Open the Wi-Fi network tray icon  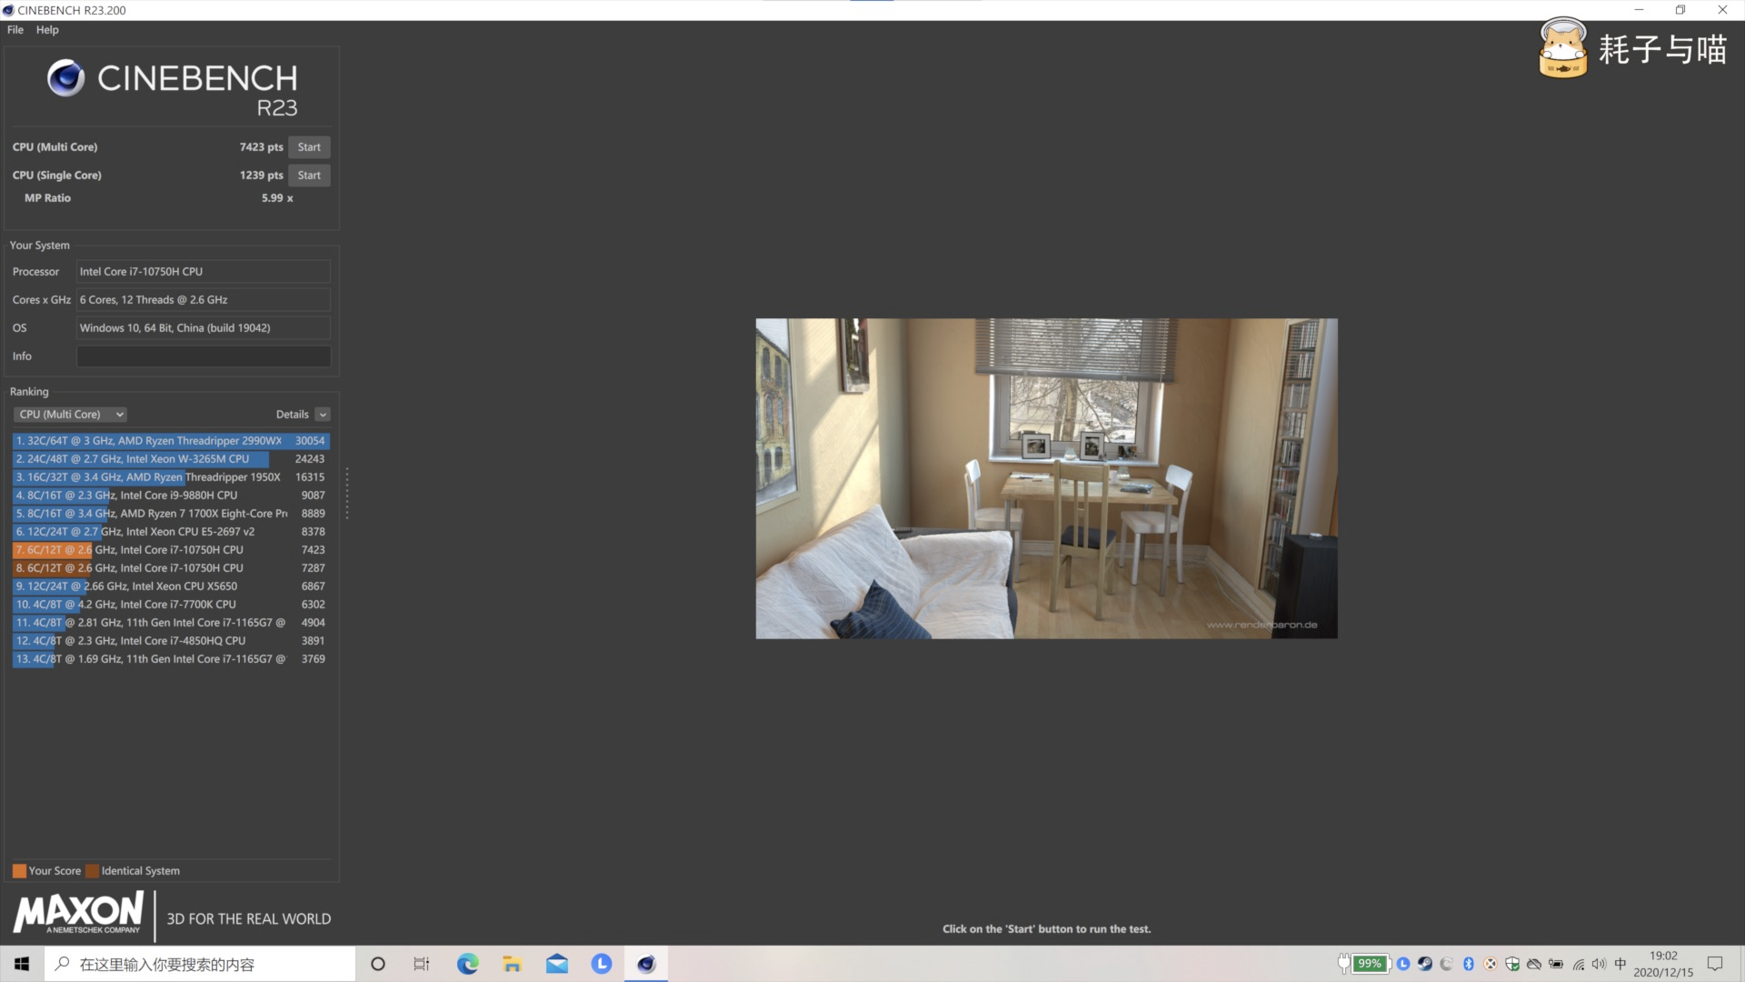(1579, 964)
